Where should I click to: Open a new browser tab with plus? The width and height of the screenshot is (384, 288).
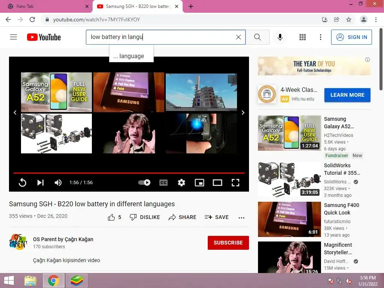[x=191, y=6]
